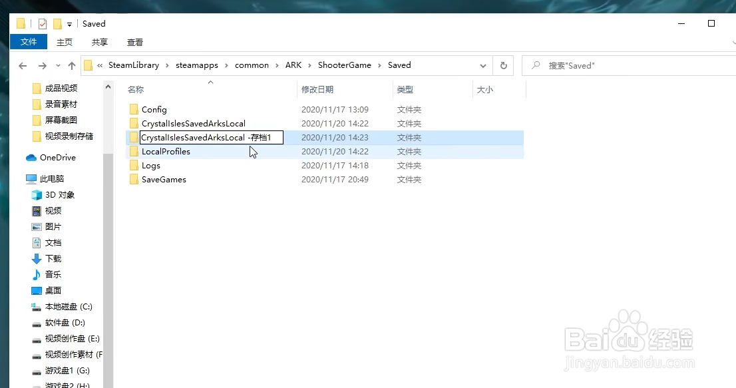The width and height of the screenshot is (736, 388).
Task: Open the recent locations dropdown arrow
Action: point(58,66)
